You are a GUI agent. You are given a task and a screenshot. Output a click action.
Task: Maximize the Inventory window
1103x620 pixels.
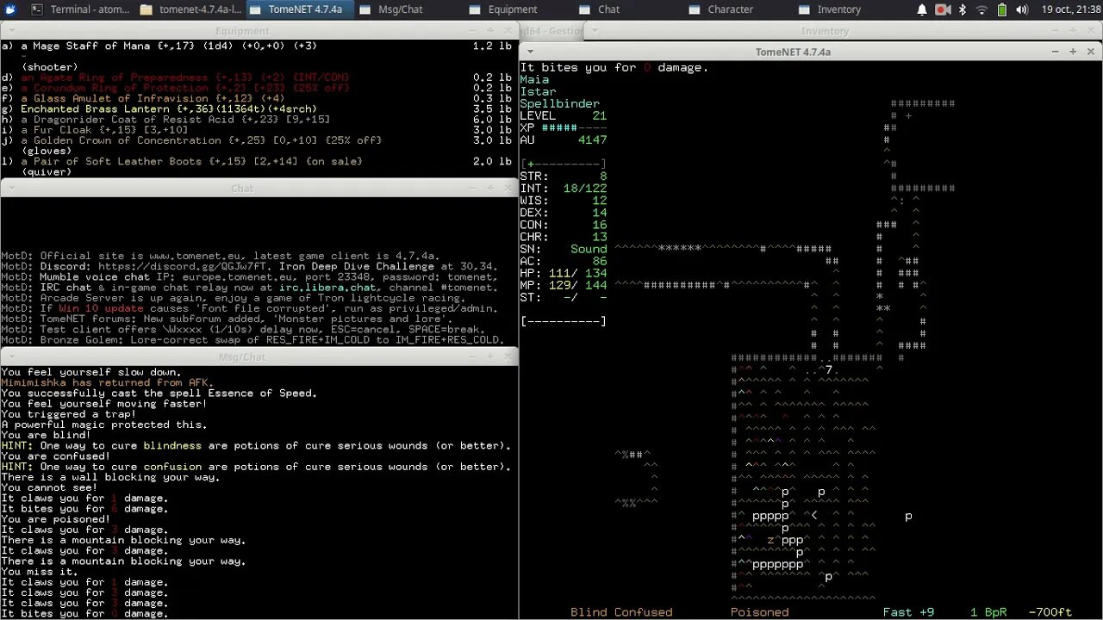[x=1073, y=31]
